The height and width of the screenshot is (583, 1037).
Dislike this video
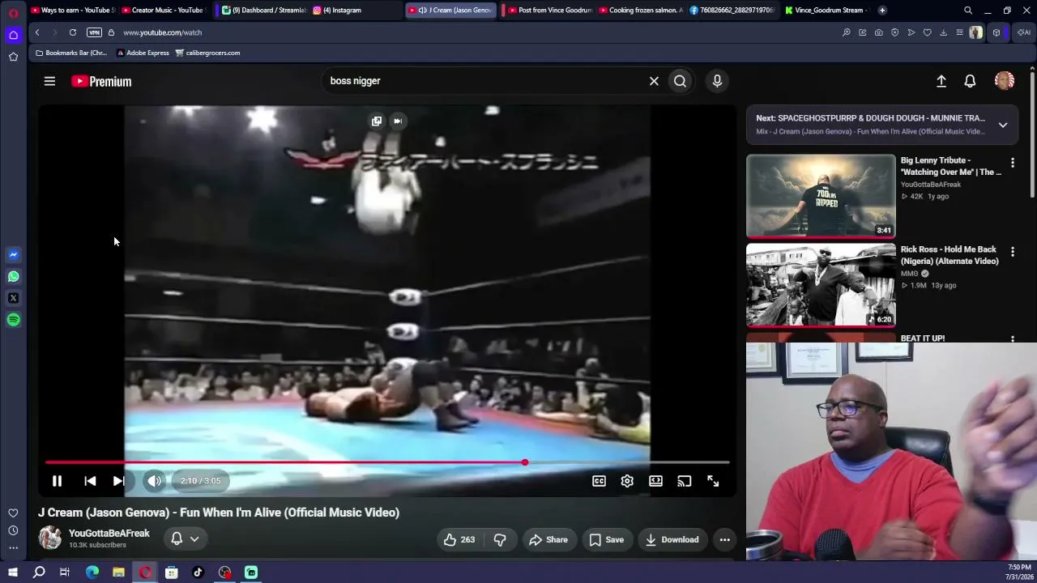click(x=500, y=540)
